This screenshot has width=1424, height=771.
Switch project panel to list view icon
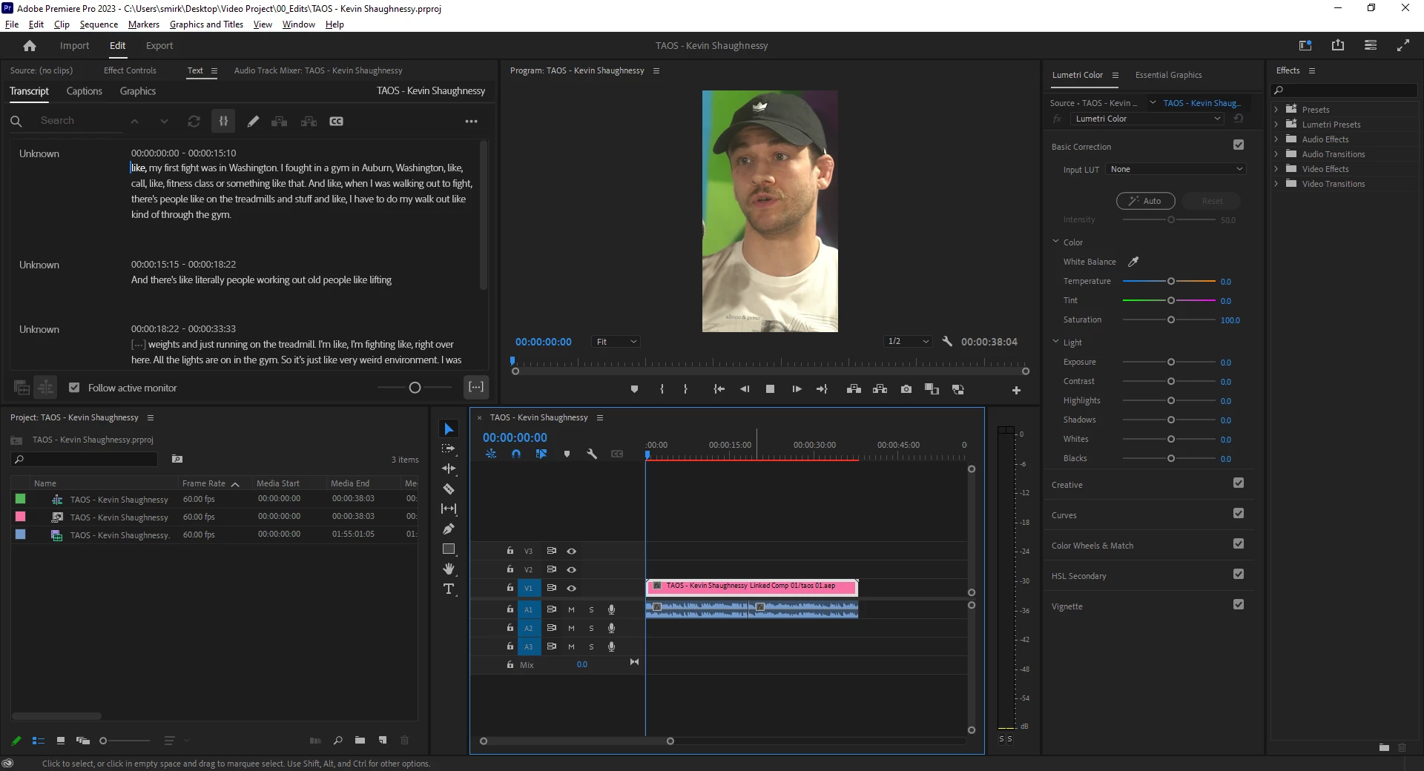pos(39,741)
